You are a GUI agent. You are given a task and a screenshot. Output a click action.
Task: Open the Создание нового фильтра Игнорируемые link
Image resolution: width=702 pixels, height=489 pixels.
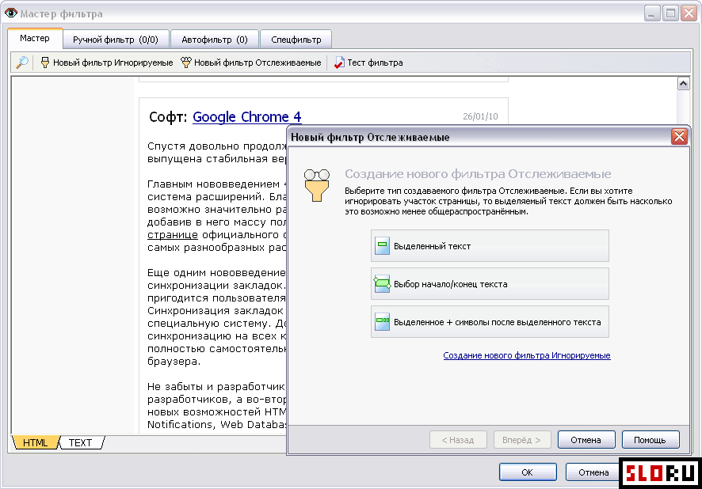point(526,355)
